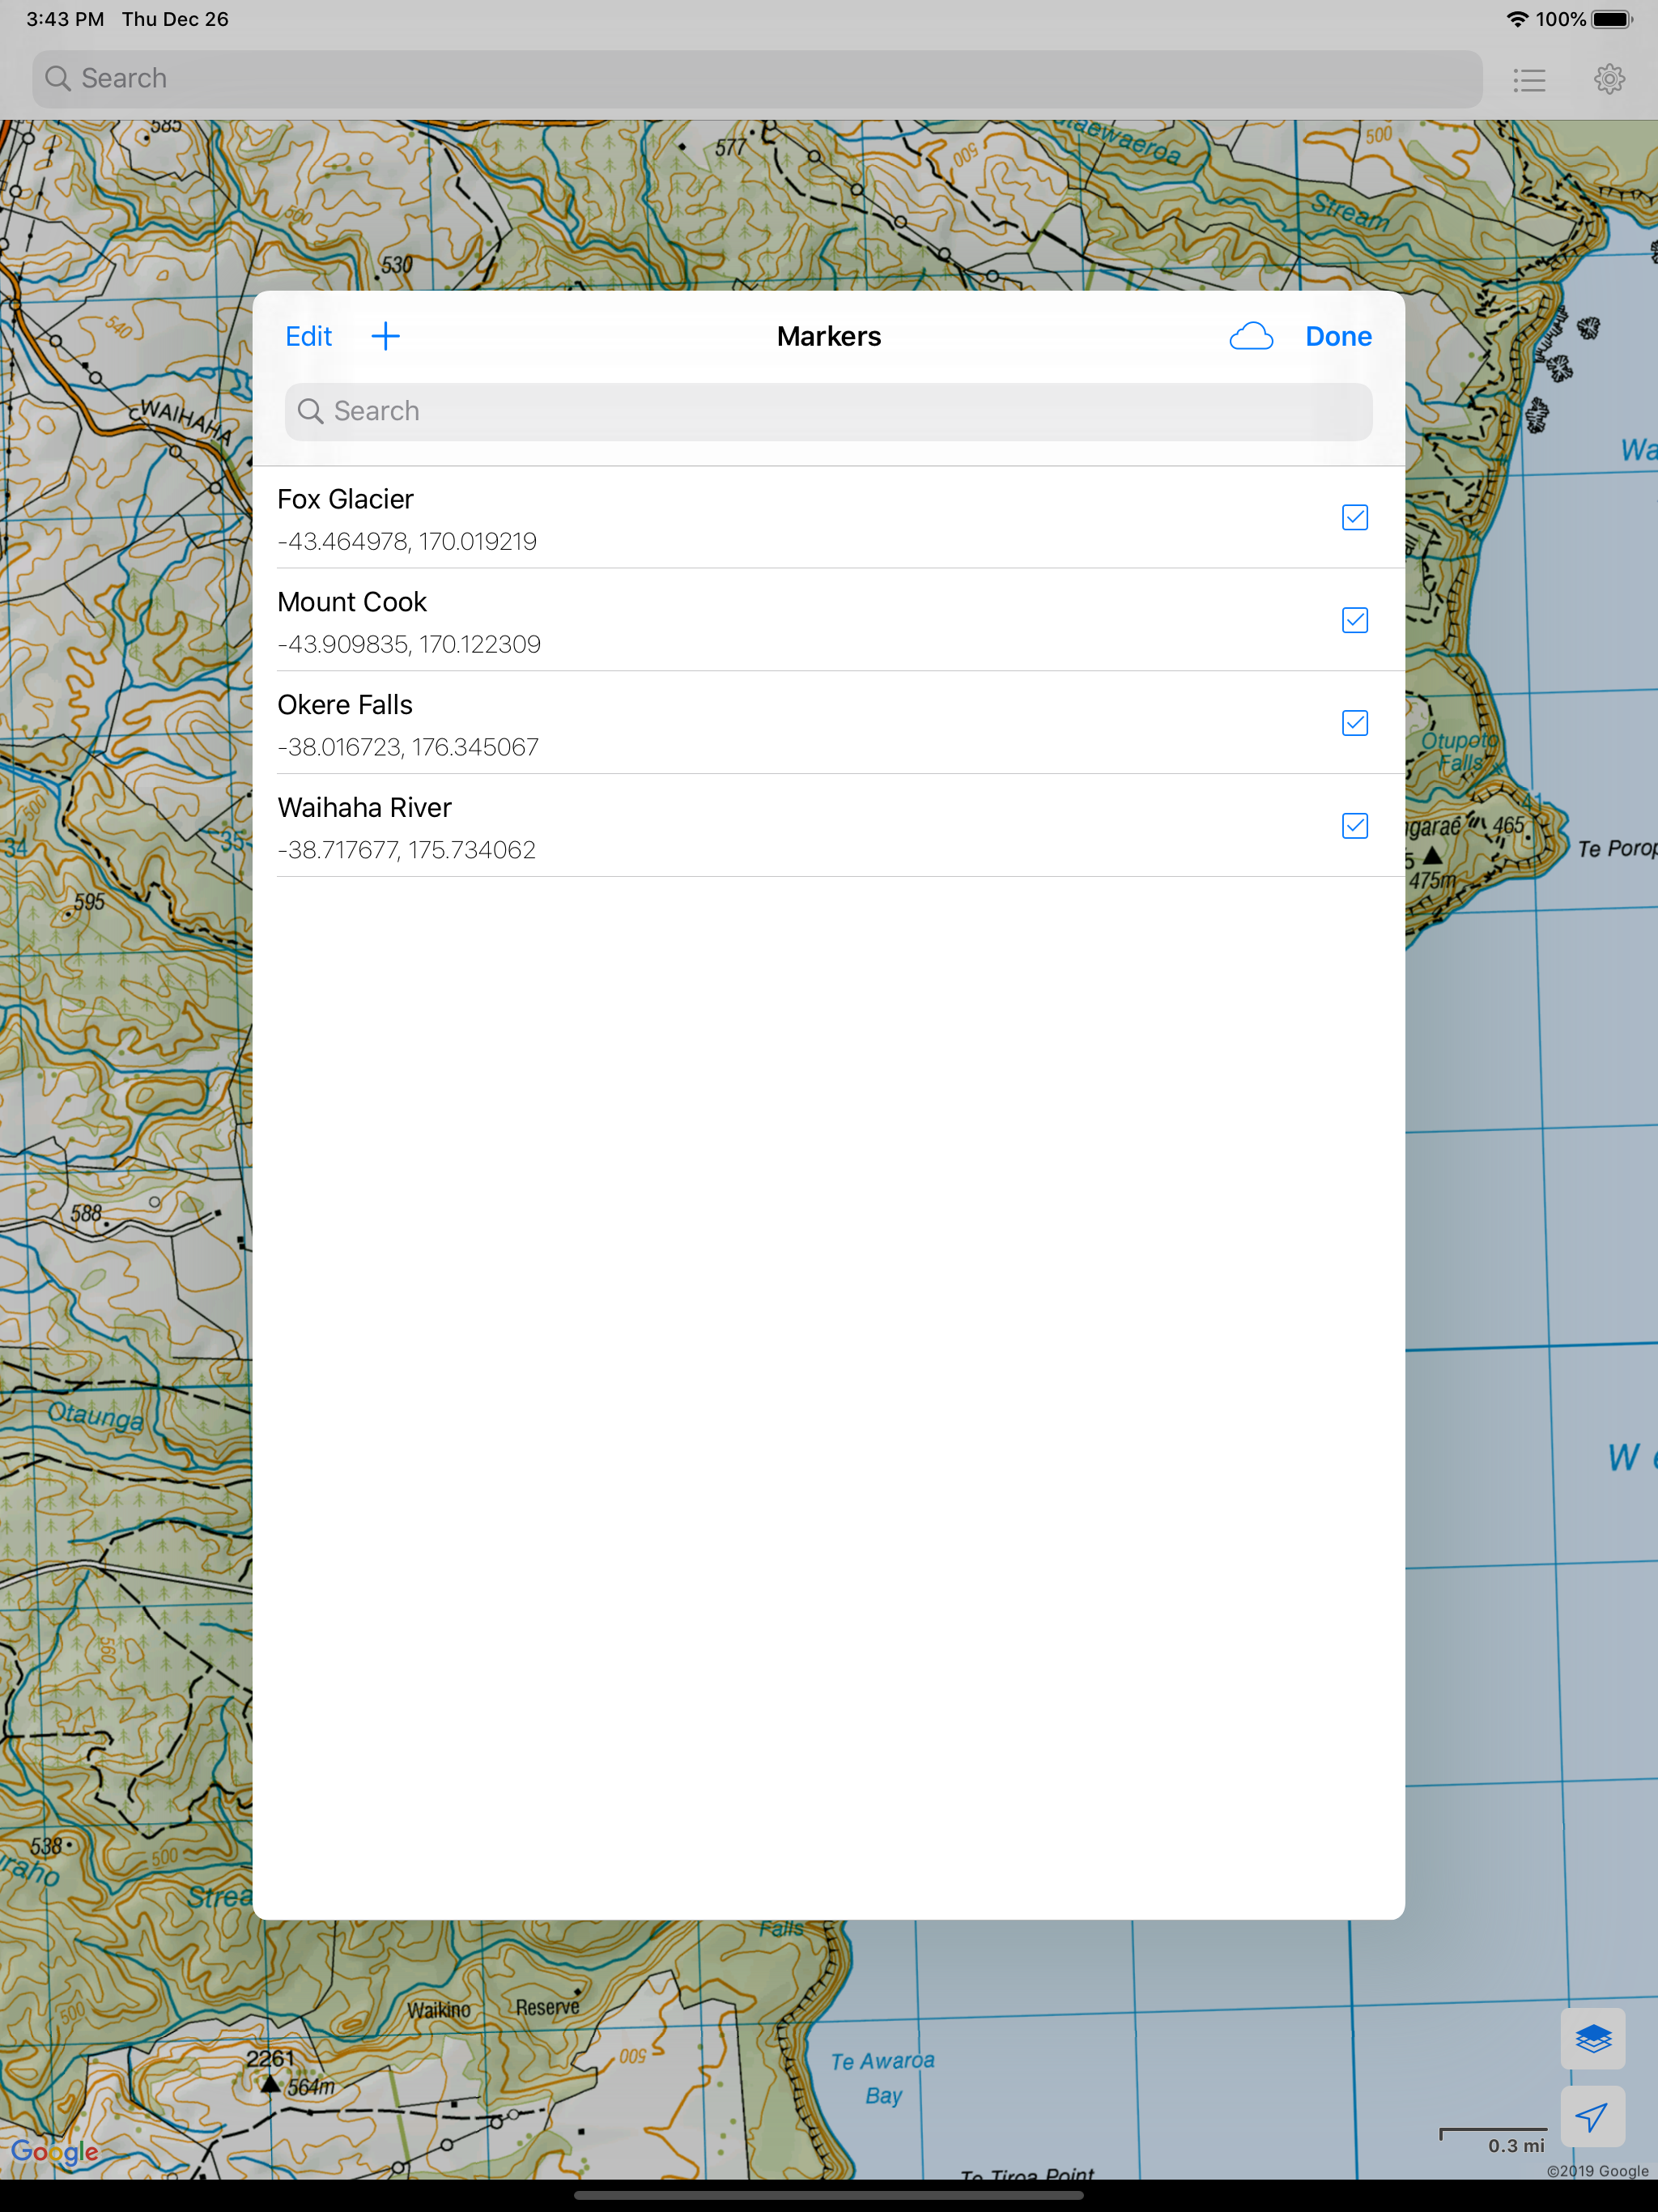Tap Done to close Markers
This screenshot has height=2212, width=1658.
tap(1338, 336)
